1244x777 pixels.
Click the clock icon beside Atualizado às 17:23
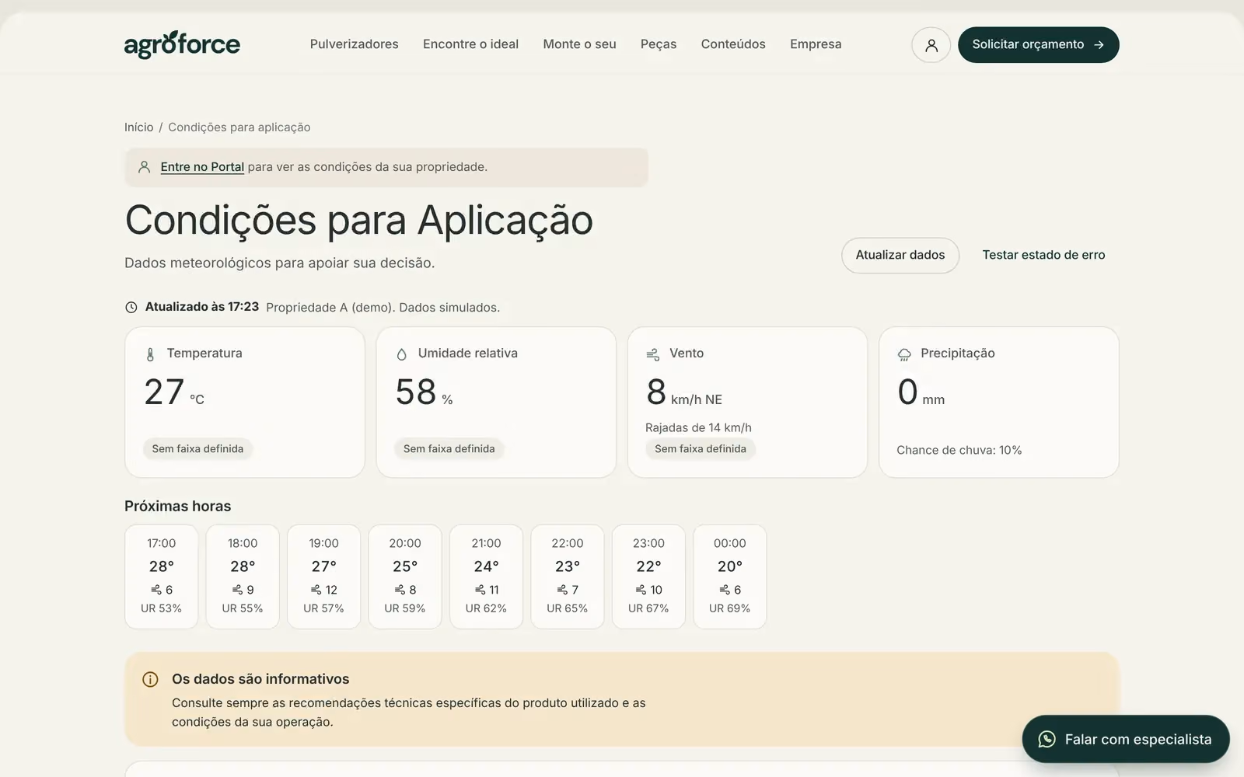[131, 307]
